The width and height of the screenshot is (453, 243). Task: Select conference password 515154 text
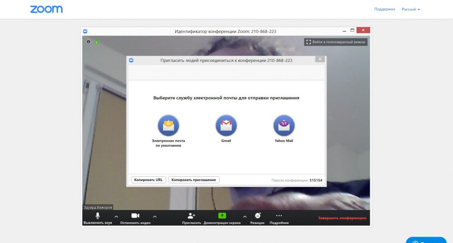(316, 180)
